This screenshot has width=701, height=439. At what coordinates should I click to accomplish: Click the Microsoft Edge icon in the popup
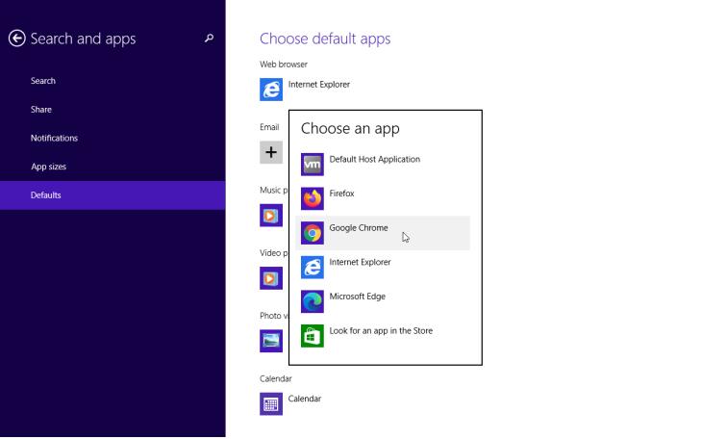(313, 301)
